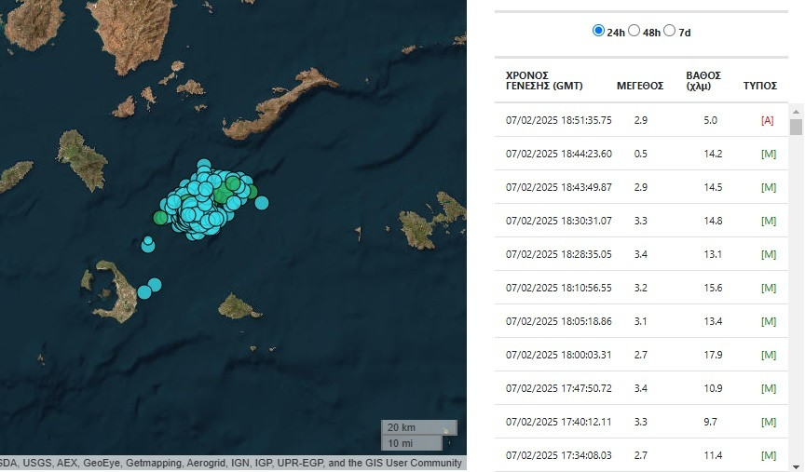Open the red [A] type link in first row

[768, 120]
